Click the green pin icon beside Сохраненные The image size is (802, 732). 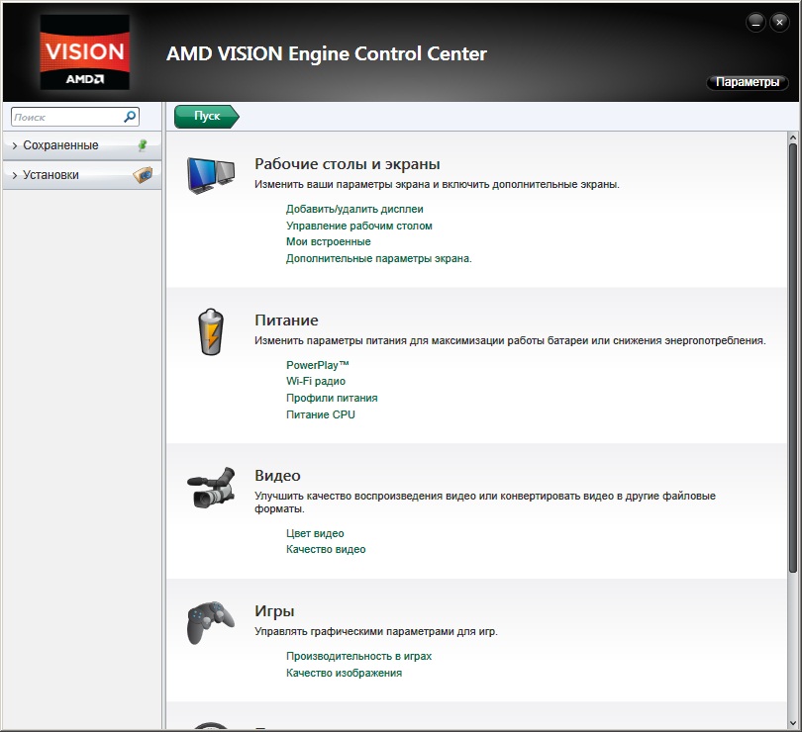point(142,145)
